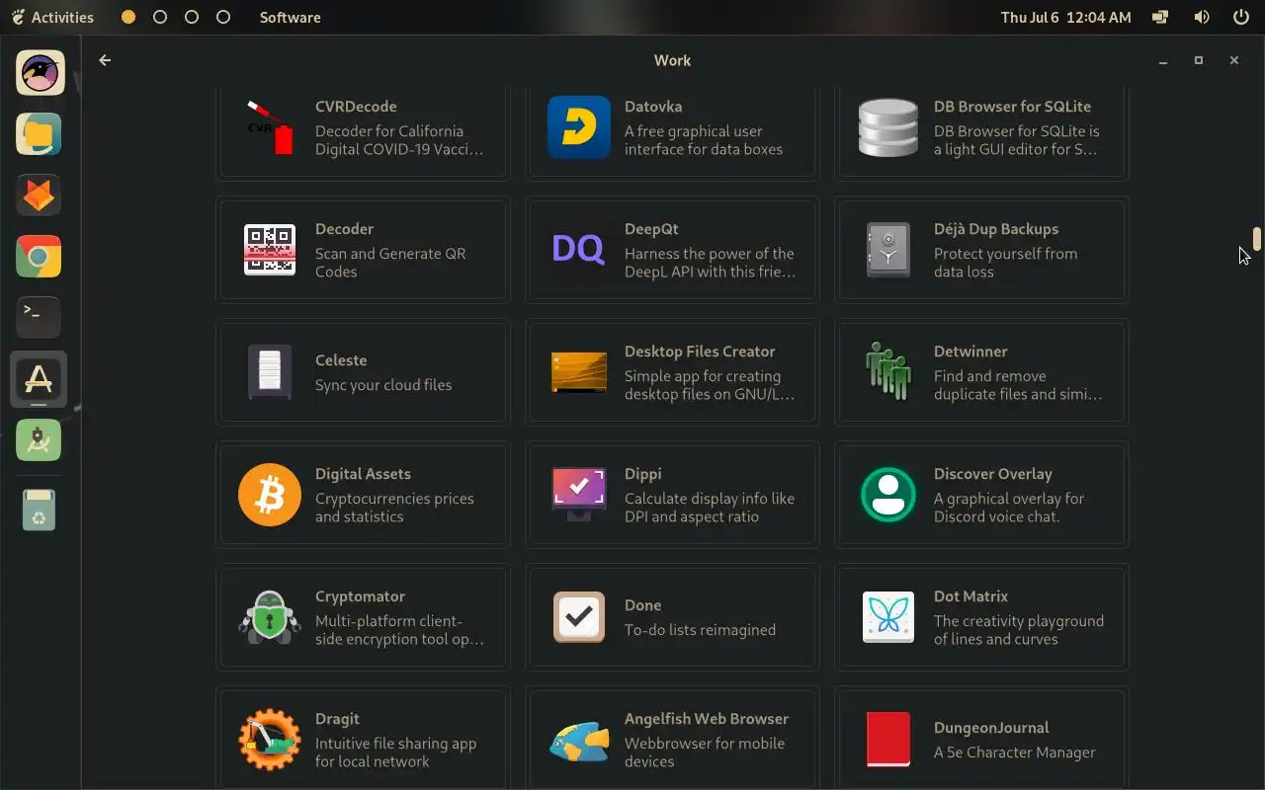The image size is (1265, 790).
Task: Click the DungeonJournal red book icon
Action: (x=888, y=740)
